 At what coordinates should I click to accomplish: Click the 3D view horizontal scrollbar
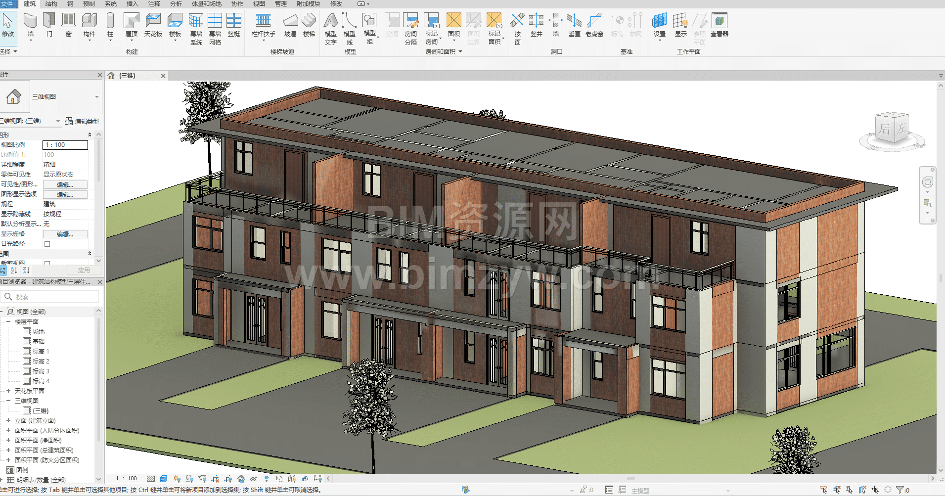click(x=630, y=479)
